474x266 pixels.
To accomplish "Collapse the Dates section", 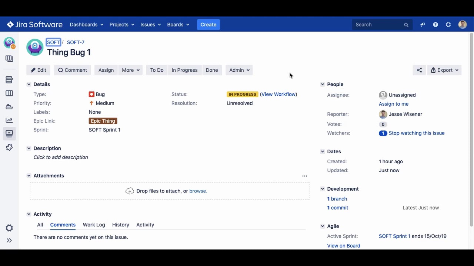I will (x=323, y=152).
